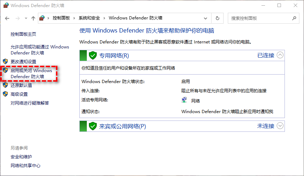Go back with the Back arrow

pyautogui.click(x=7, y=18)
